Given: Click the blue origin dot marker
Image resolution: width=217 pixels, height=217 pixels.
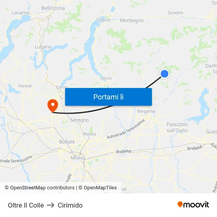Looking at the screenshot, I should coord(165,74).
